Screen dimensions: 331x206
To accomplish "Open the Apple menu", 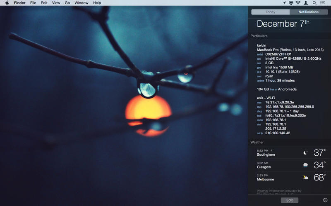I will pos(7,3).
